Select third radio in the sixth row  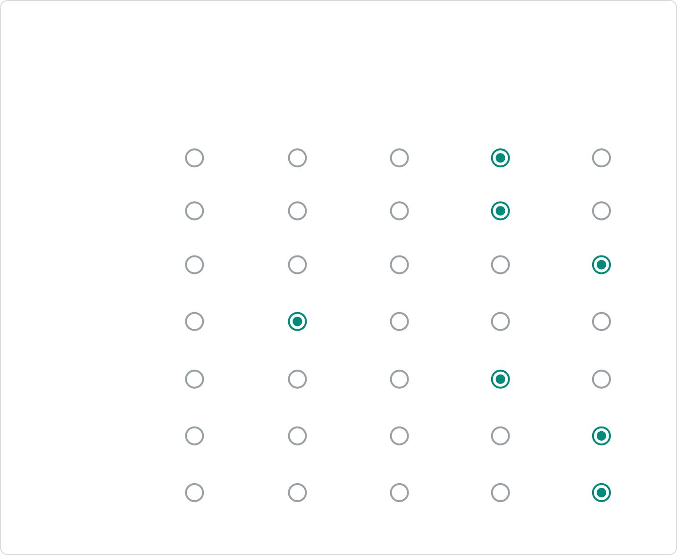pos(399,436)
